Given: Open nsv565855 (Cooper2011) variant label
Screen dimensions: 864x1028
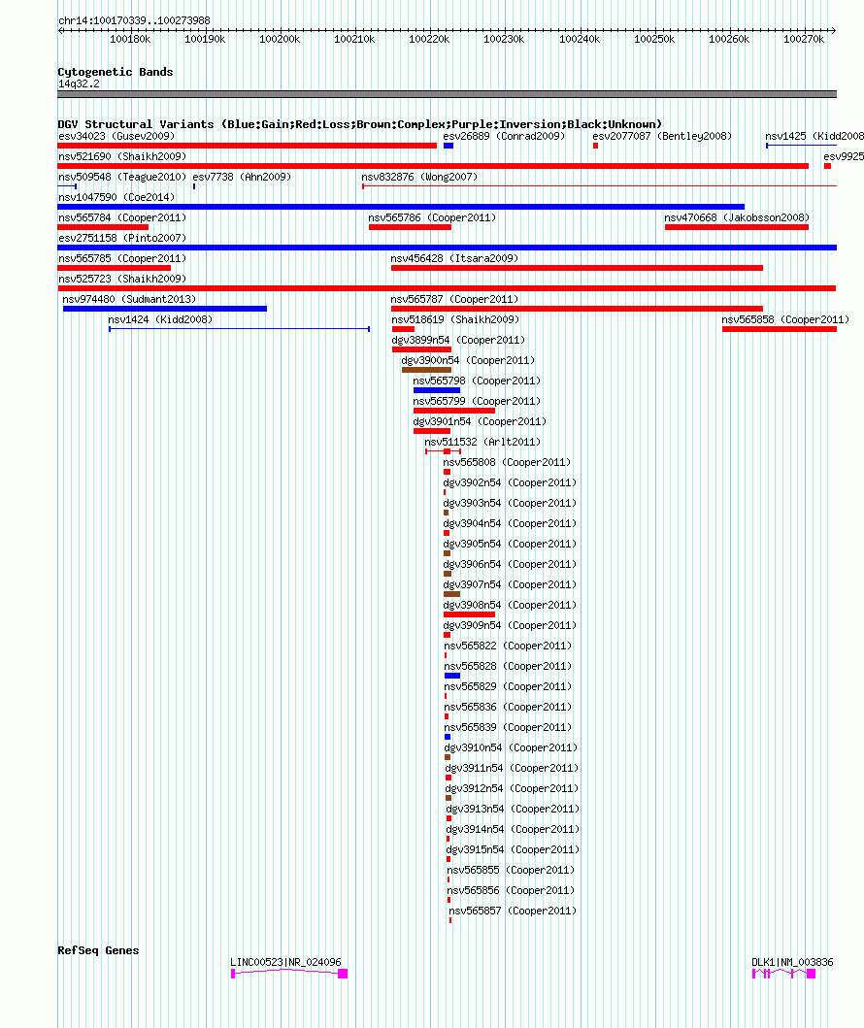Looking at the screenshot, I should (511, 870).
